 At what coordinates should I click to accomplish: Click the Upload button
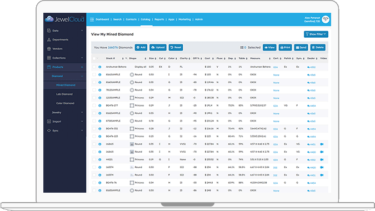coord(158,47)
